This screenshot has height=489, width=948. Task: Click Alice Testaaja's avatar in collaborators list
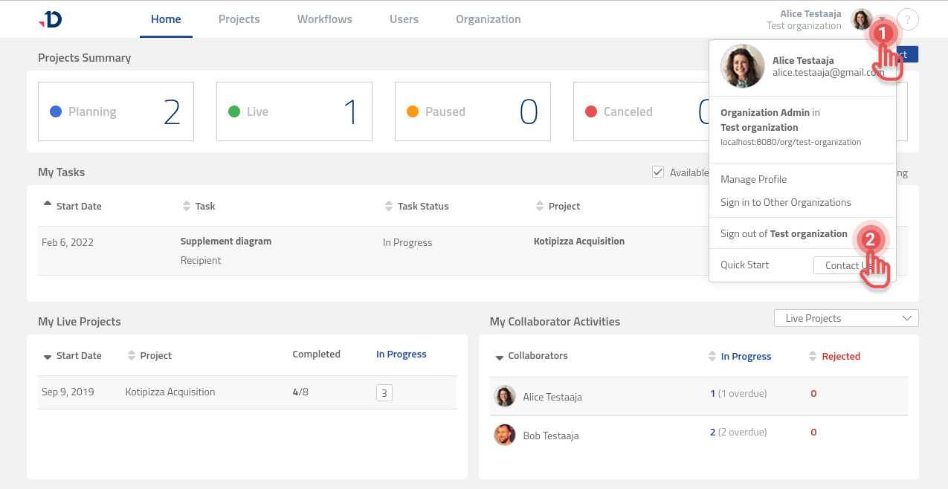point(505,396)
